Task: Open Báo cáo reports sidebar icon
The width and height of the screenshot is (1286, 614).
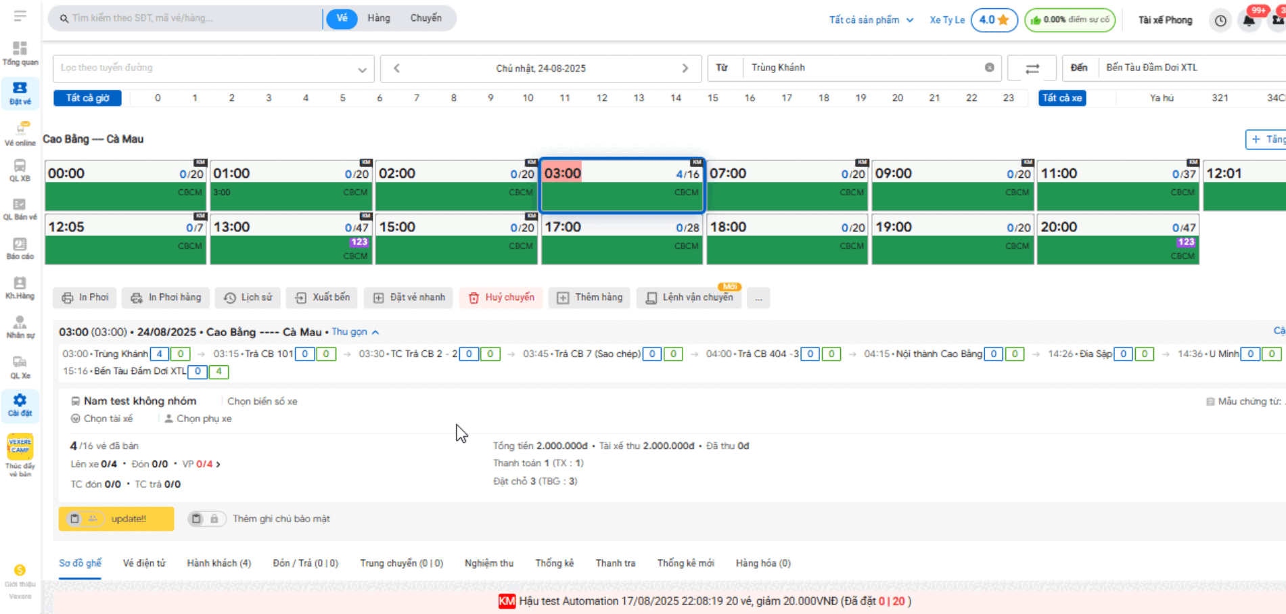Action: (x=20, y=248)
